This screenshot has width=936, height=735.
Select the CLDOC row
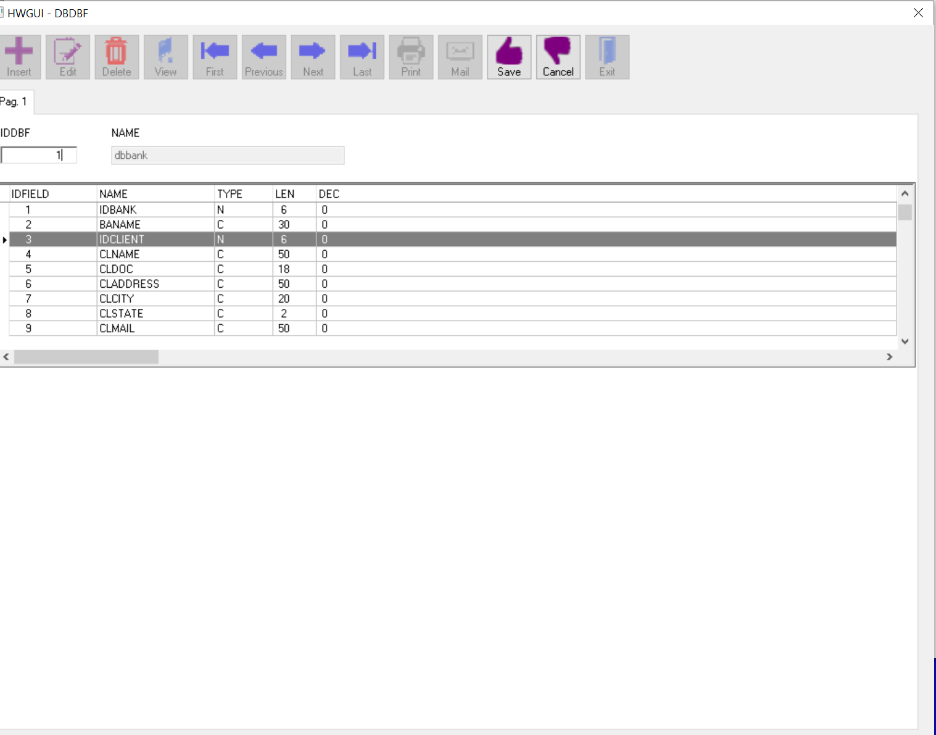pos(453,269)
